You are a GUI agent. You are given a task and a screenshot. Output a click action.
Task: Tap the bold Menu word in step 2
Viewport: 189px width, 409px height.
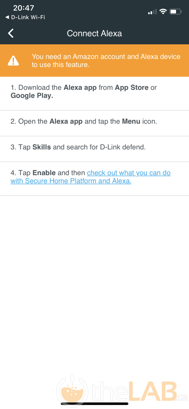tap(131, 122)
